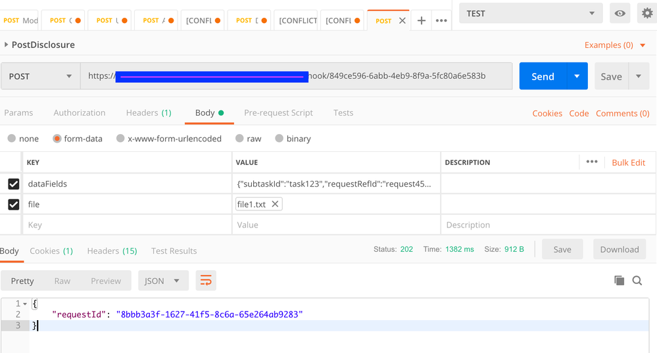657x353 pixels.
Task: Click the dataFields JSON value cell
Action: click(x=336, y=184)
